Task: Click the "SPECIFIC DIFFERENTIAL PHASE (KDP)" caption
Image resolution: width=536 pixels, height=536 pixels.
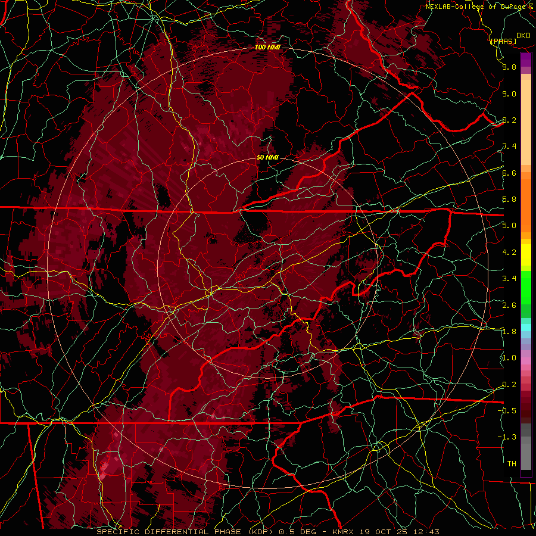Action: pos(186,532)
